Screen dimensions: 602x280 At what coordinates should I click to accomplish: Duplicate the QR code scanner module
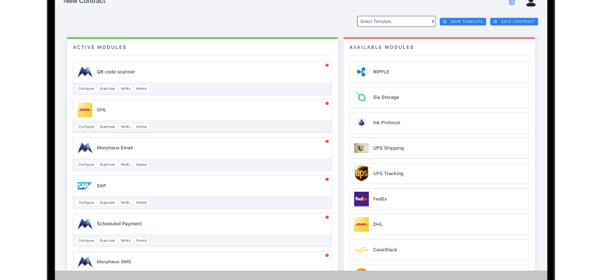click(107, 89)
